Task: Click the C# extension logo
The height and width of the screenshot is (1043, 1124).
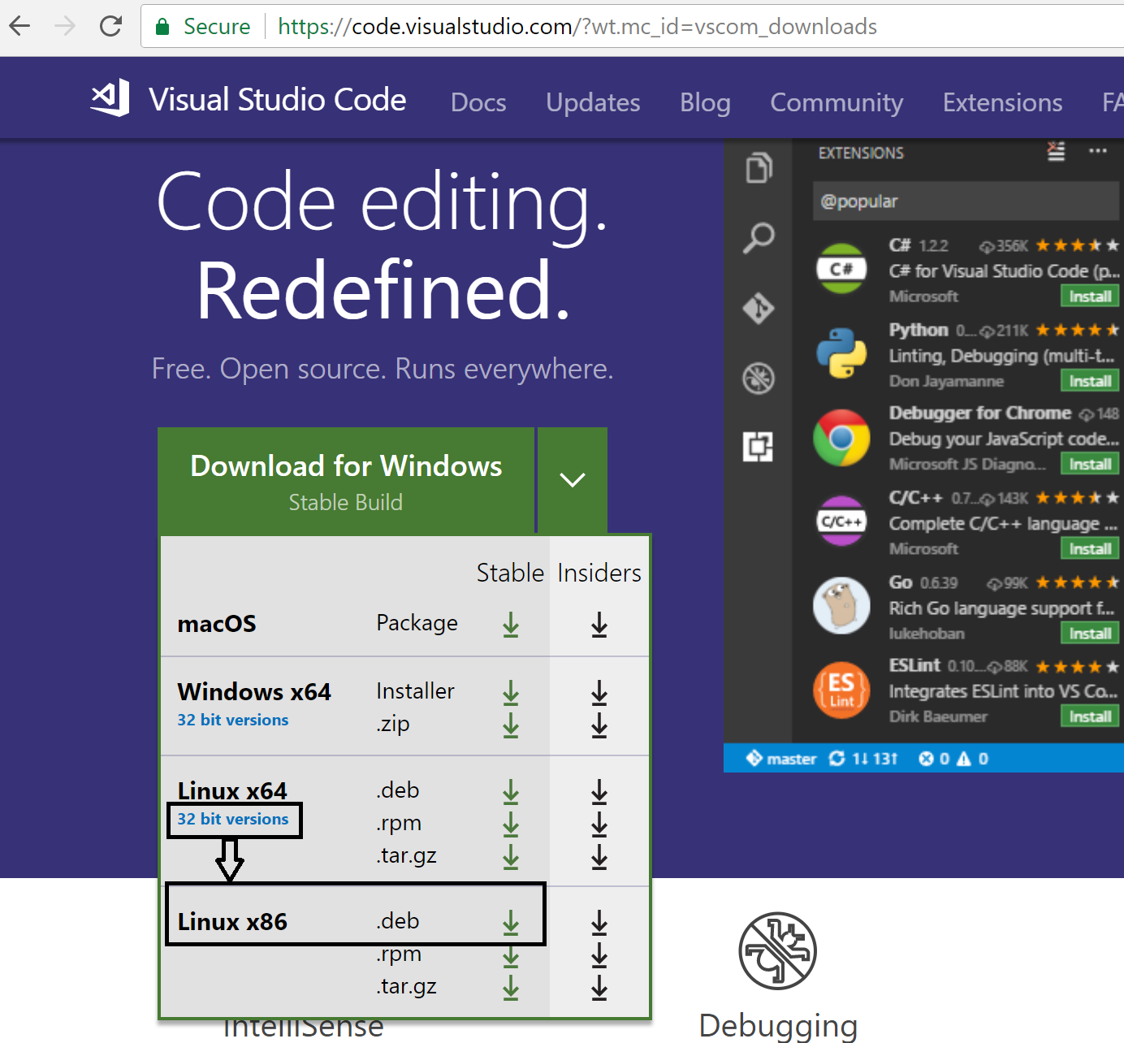Action: tap(841, 269)
